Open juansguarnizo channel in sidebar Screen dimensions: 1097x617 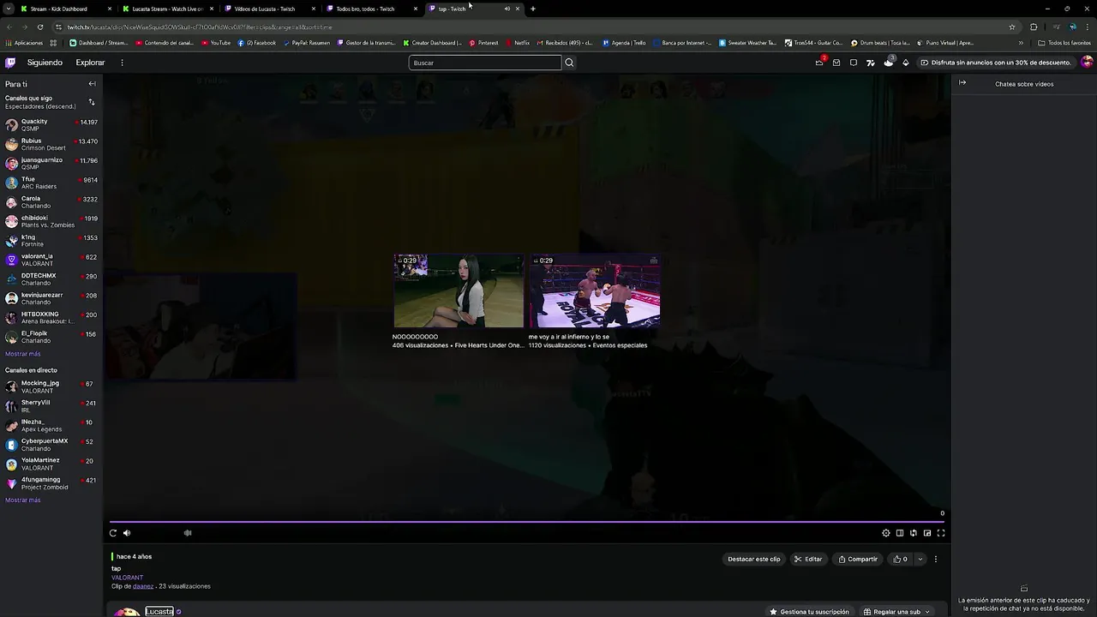click(x=51, y=164)
